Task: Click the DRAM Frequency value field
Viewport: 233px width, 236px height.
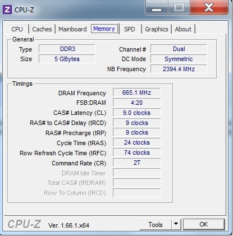Action: tap(136, 92)
